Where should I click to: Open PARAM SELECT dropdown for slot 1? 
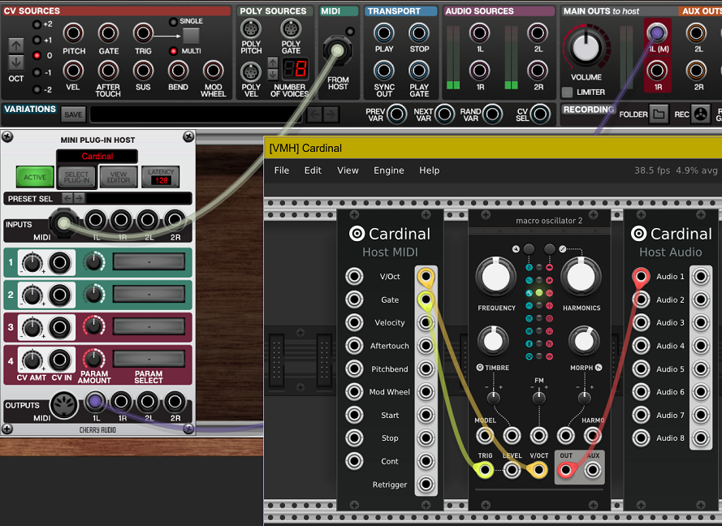click(149, 262)
